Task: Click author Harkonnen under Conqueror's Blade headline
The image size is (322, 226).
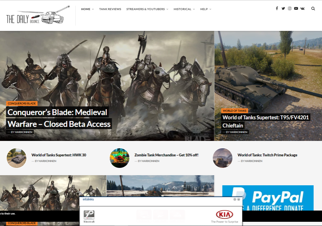Action: pyautogui.click(x=24, y=132)
